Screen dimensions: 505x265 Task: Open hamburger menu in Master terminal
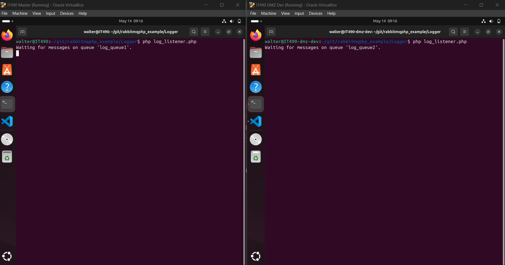pyautogui.click(x=205, y=32)
